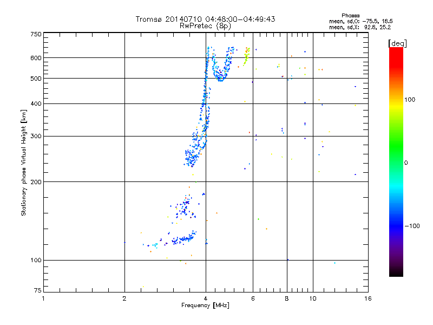433x325 pixels.
Task: Click the '500' y-axis tick label
Action: tap(36, 79)
